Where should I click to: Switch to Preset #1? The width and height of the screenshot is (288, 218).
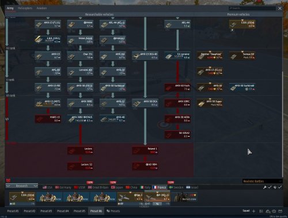coord(13,211)
